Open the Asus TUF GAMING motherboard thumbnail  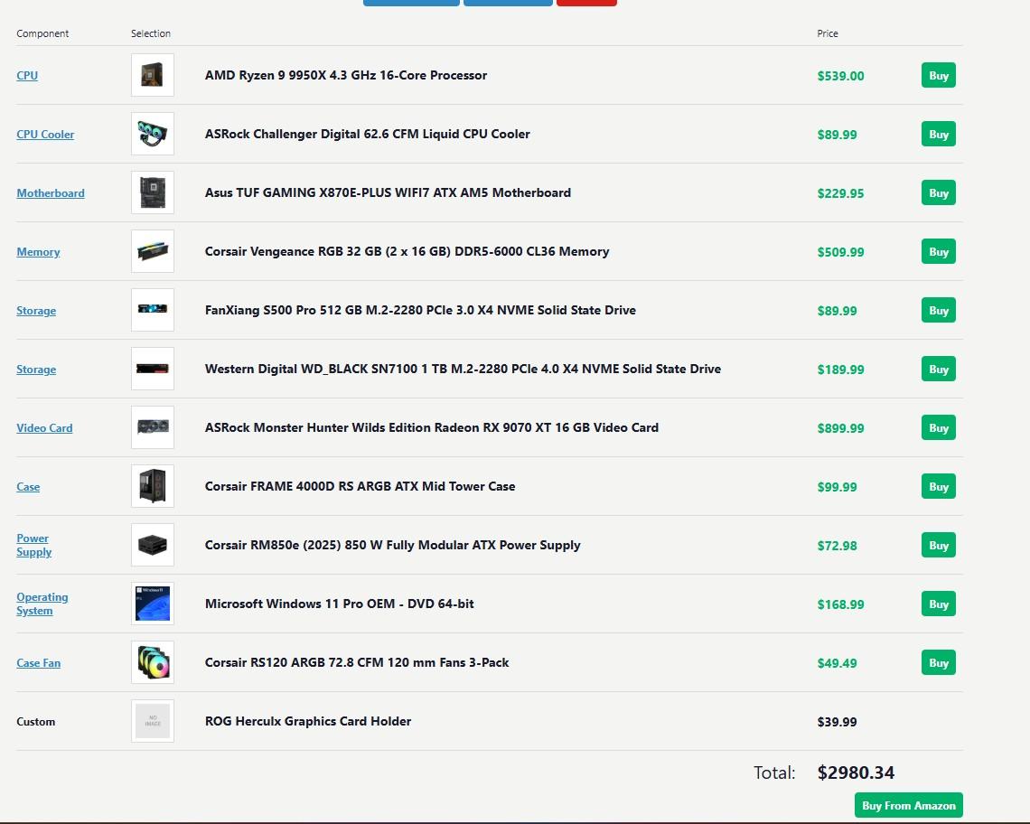tap(153, 192)
